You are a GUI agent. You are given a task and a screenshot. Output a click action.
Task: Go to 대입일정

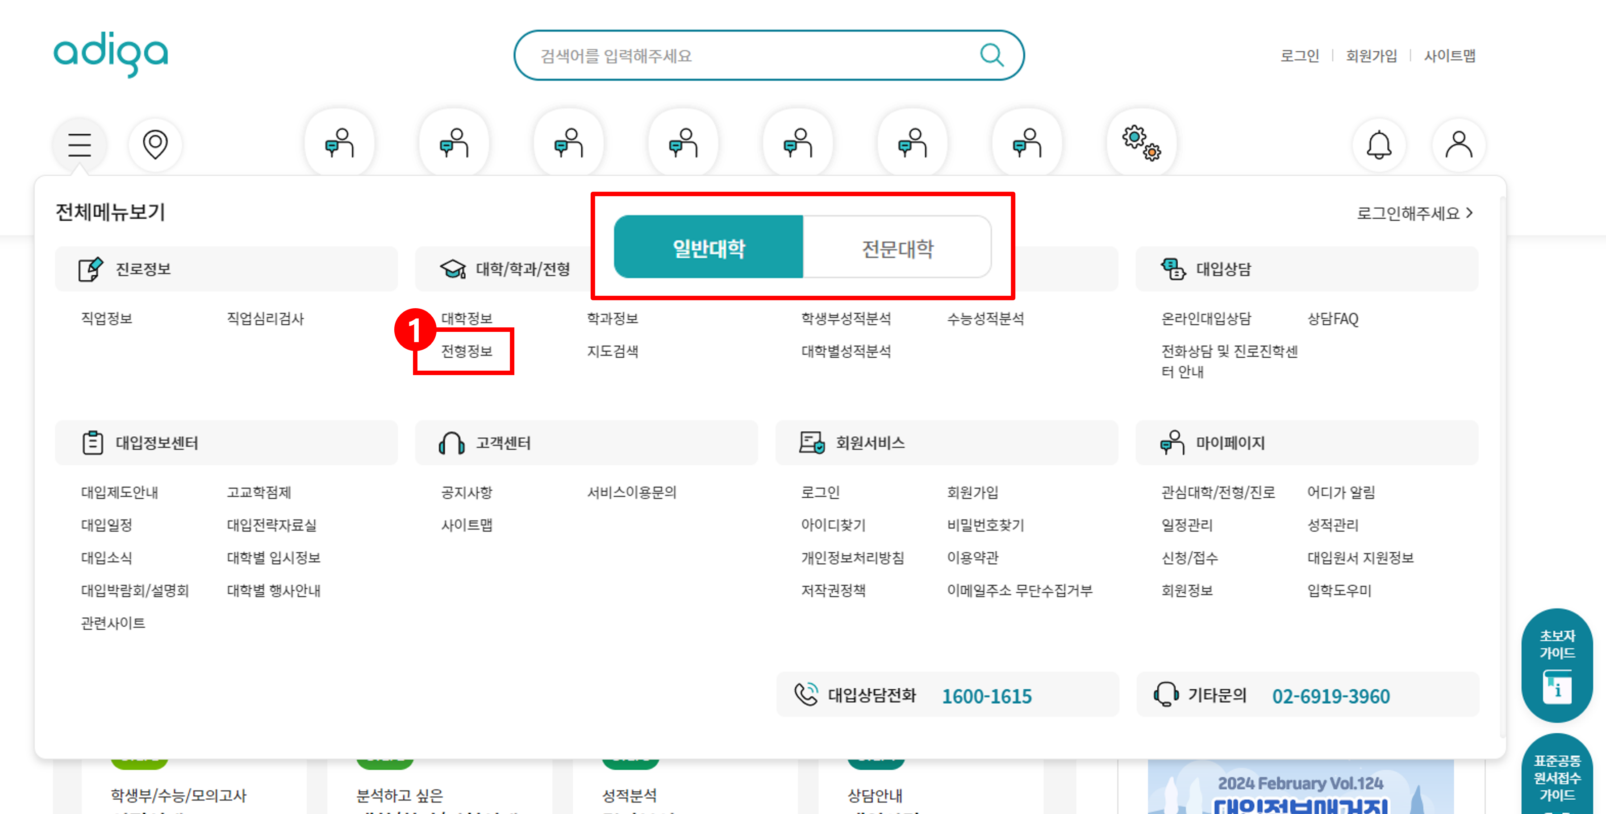pyautogui.click(x=107, y=525)
